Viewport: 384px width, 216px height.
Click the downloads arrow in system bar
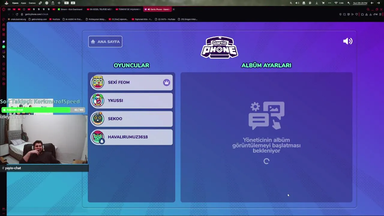[316, 3]
